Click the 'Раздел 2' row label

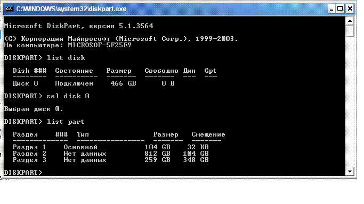pos(29,154)
